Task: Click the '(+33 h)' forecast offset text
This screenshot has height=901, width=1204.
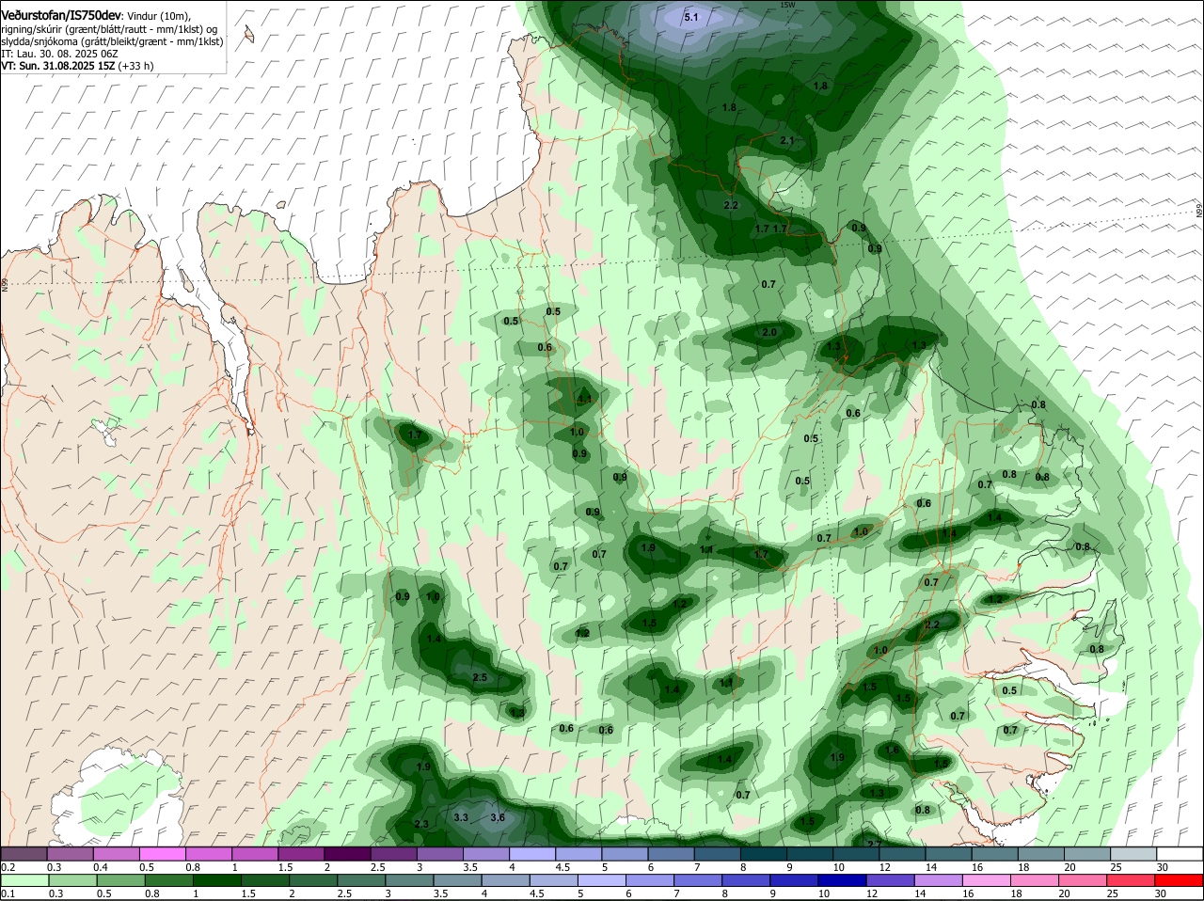Action: point(136,66)
